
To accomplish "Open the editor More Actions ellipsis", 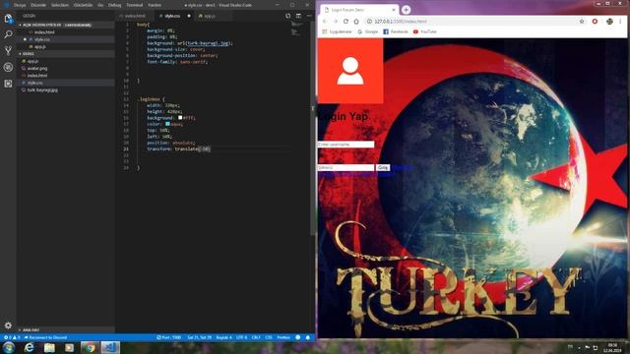I will pyautogui.click(x=309, y=16).
